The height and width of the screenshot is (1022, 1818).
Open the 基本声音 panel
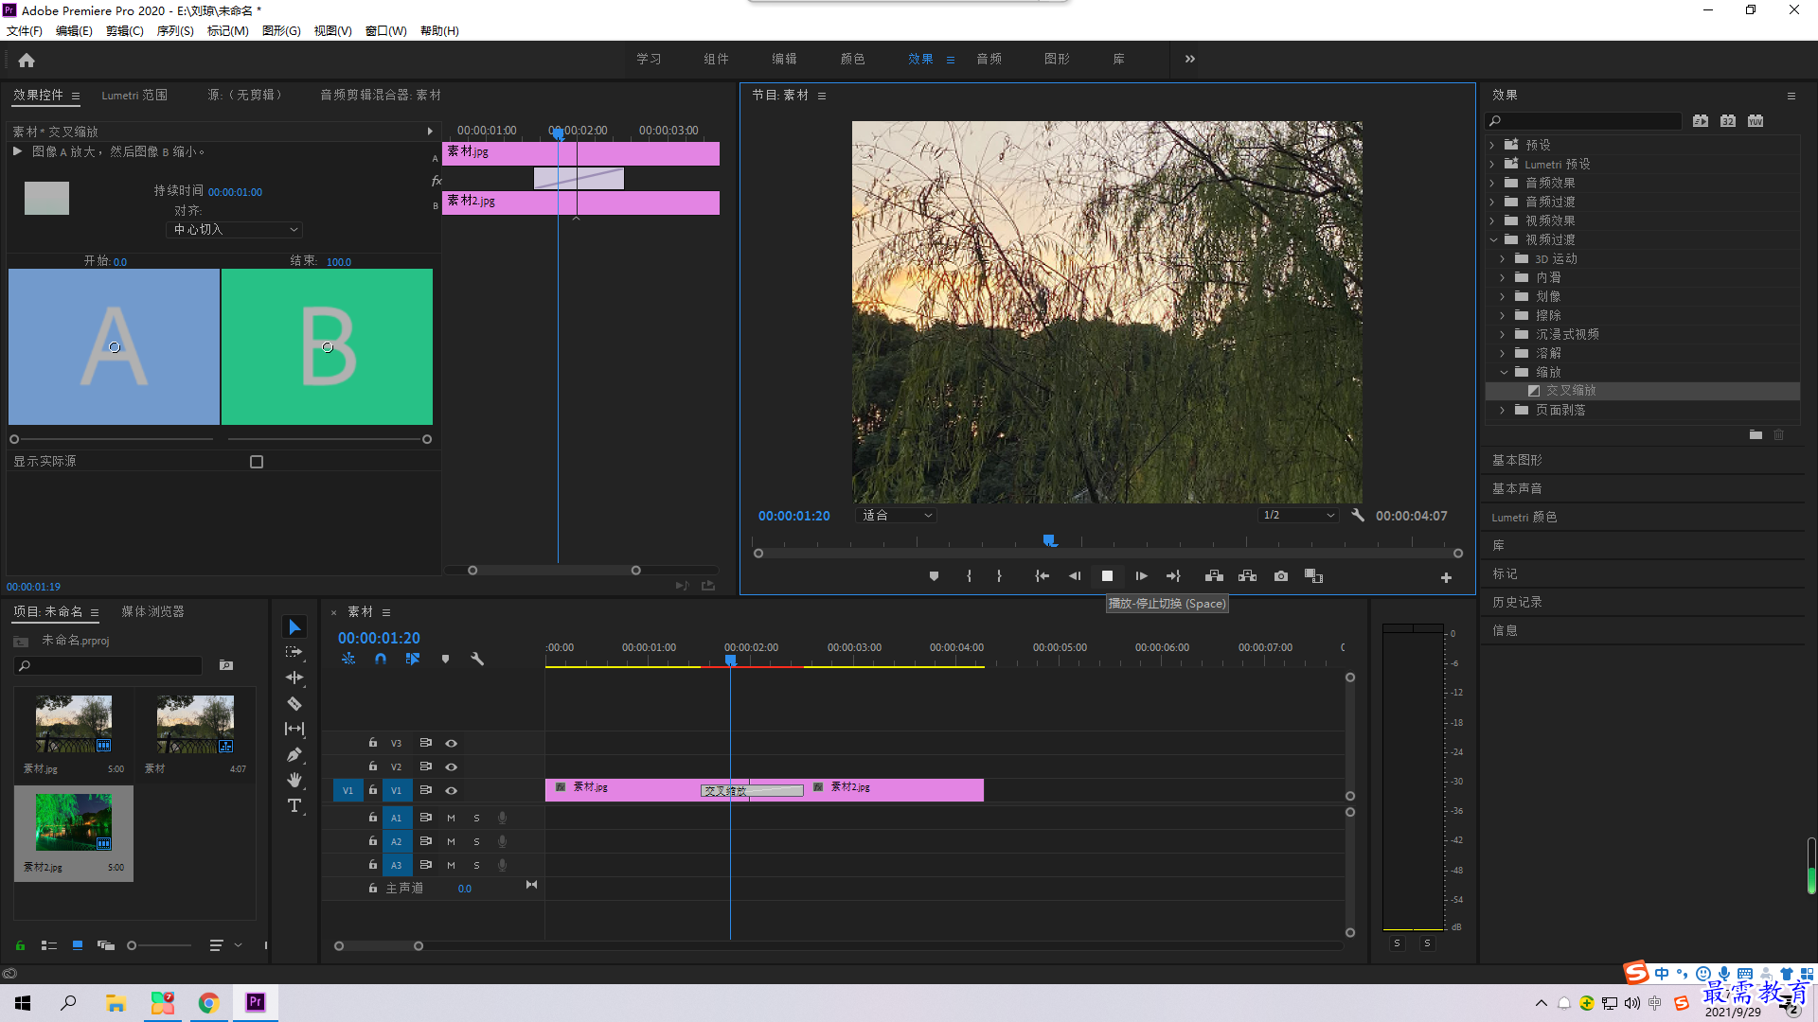[1517, 489]
